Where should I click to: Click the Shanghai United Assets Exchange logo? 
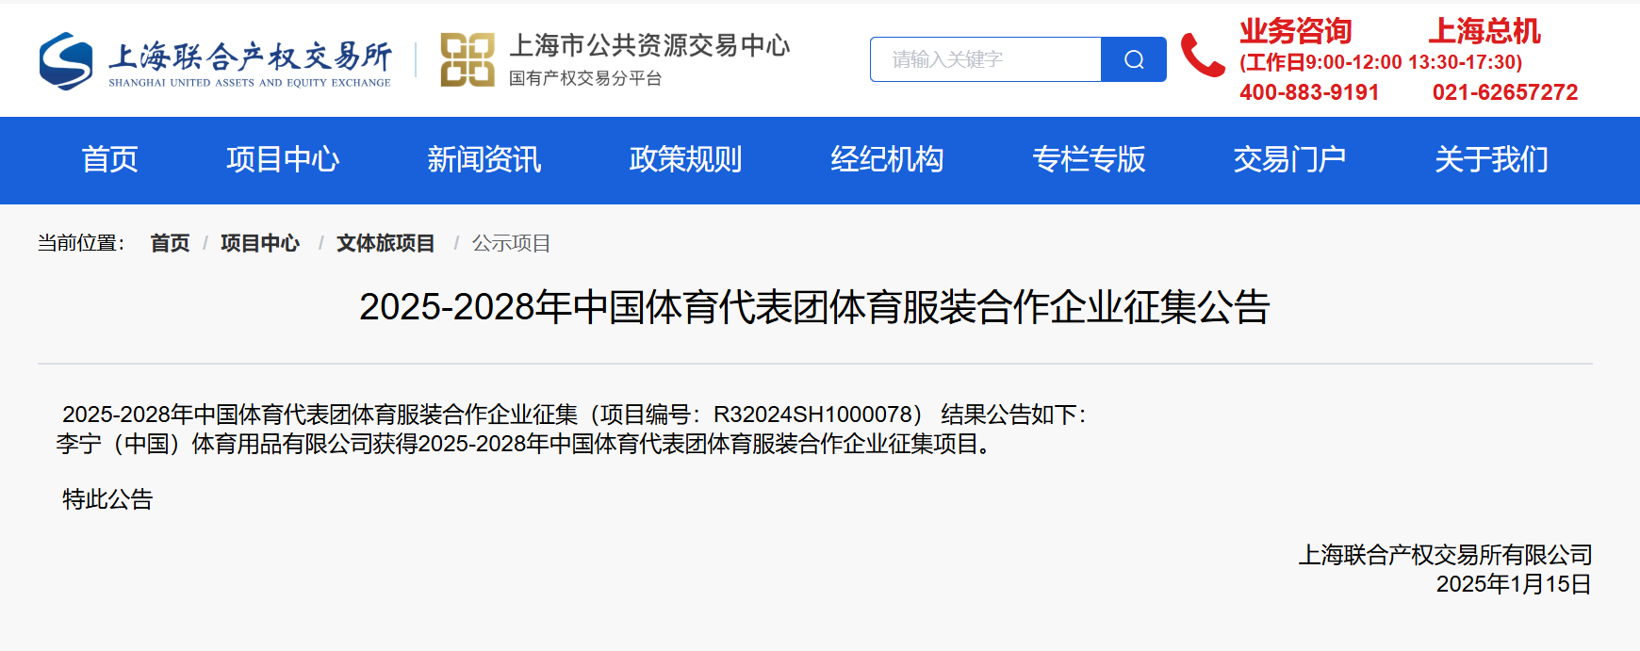tap(215, 61)
